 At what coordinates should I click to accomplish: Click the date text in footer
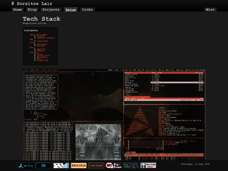[x=195, y=164]
